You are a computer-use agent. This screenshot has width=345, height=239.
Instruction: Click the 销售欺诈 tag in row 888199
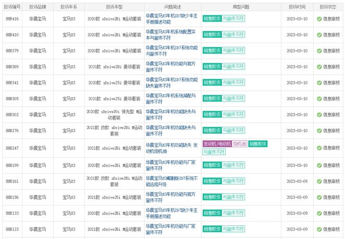pyautogui.click(x=212, y=165)
